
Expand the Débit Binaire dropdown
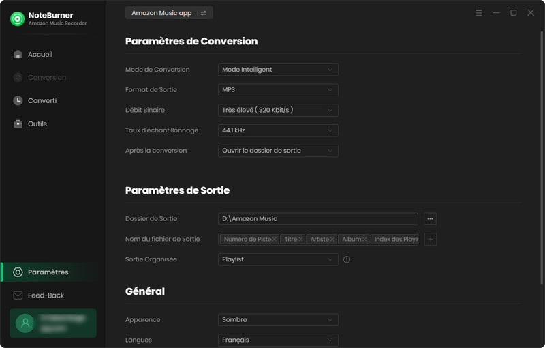pos(278,110)
